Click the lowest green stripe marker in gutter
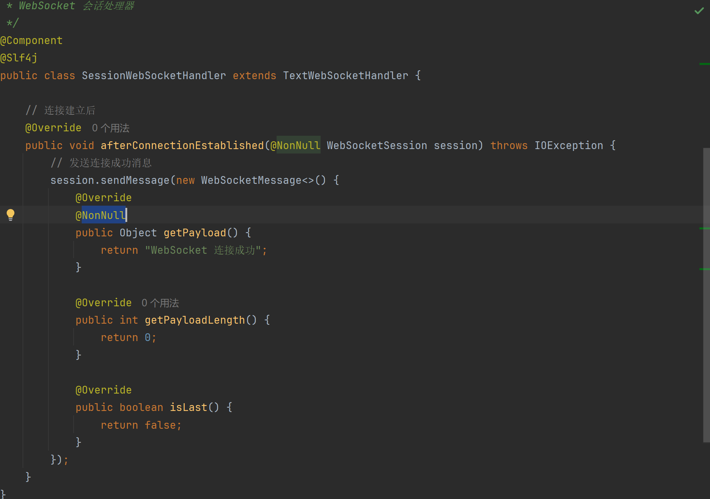Image resolution: width=710 pixels, height=499 pixels. pos(704,269)
